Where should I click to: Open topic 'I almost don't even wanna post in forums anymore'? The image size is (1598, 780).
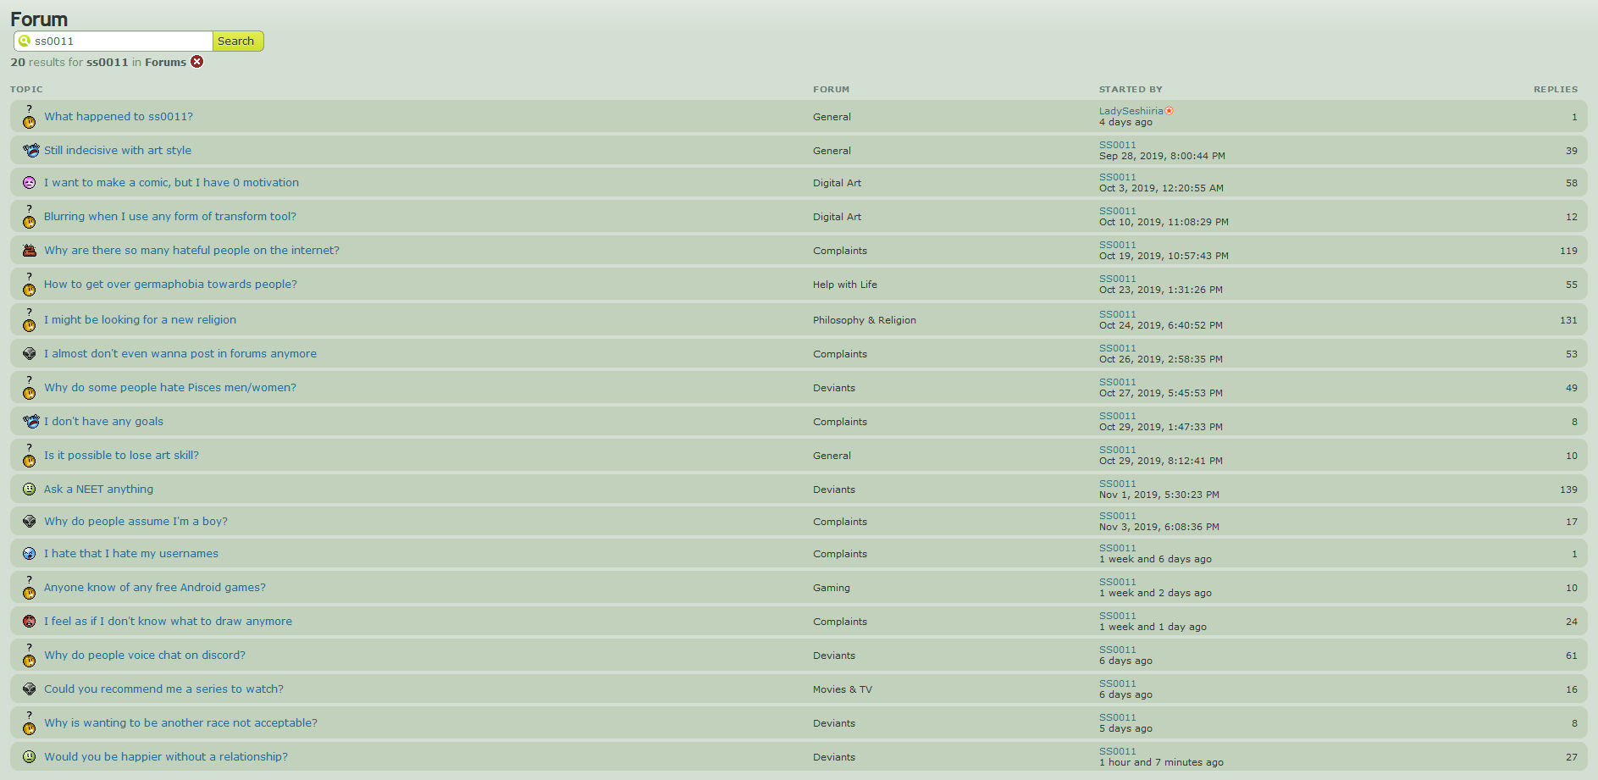180,354
